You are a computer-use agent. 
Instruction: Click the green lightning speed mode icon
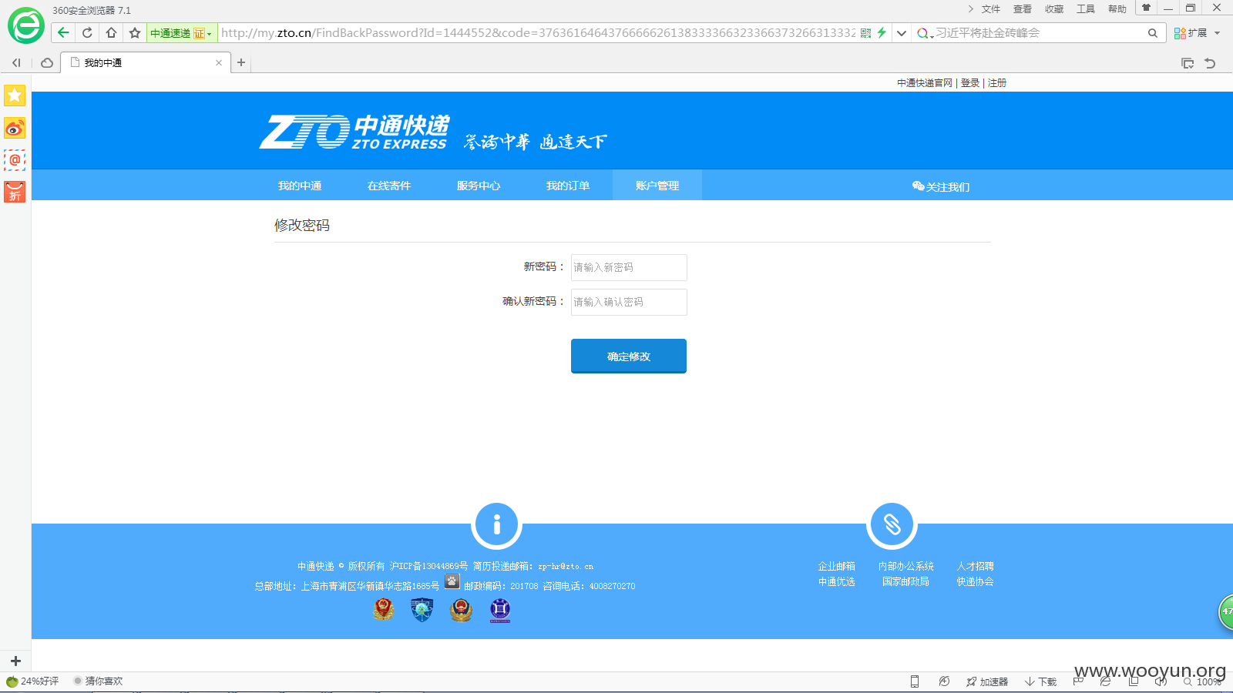(x=882, y=33)
